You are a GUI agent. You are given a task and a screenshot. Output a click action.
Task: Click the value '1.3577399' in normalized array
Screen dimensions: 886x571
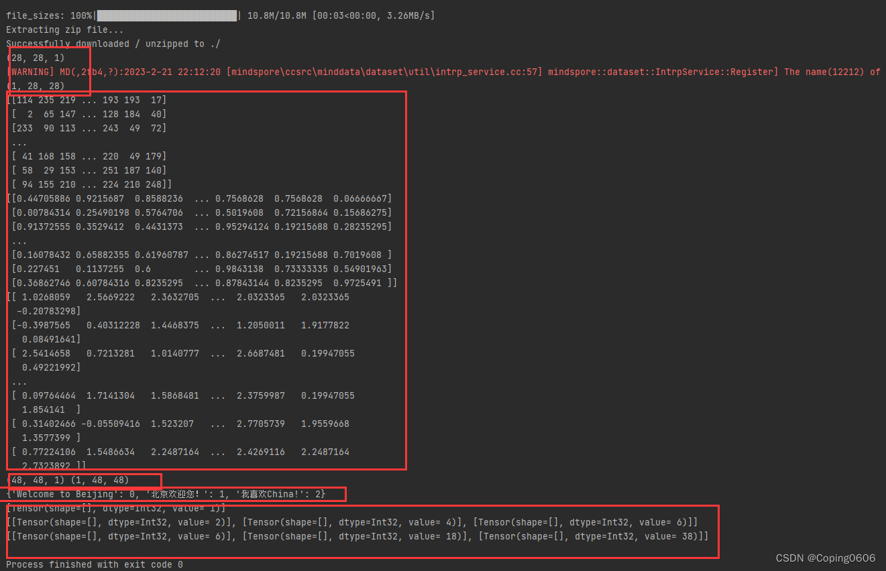click(x=46, y=438)
